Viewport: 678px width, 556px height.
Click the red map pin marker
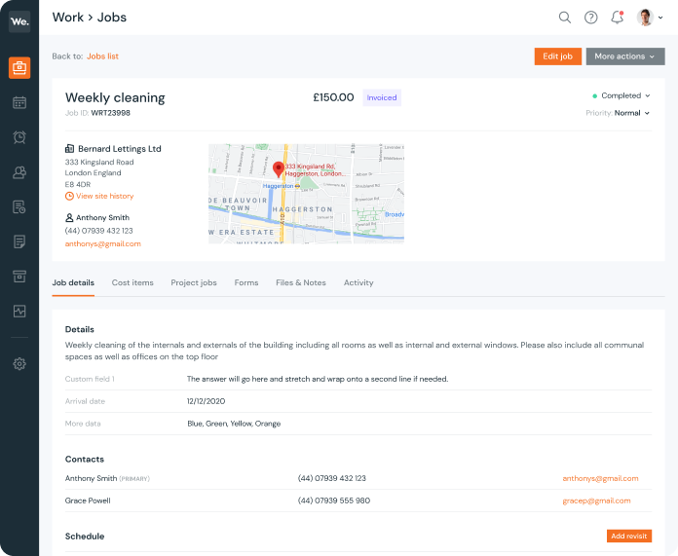(279, 169)
